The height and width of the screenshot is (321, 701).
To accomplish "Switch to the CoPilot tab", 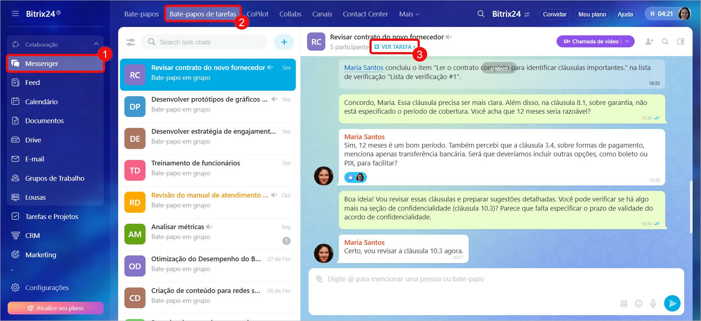I will click(x=257, y=14).
